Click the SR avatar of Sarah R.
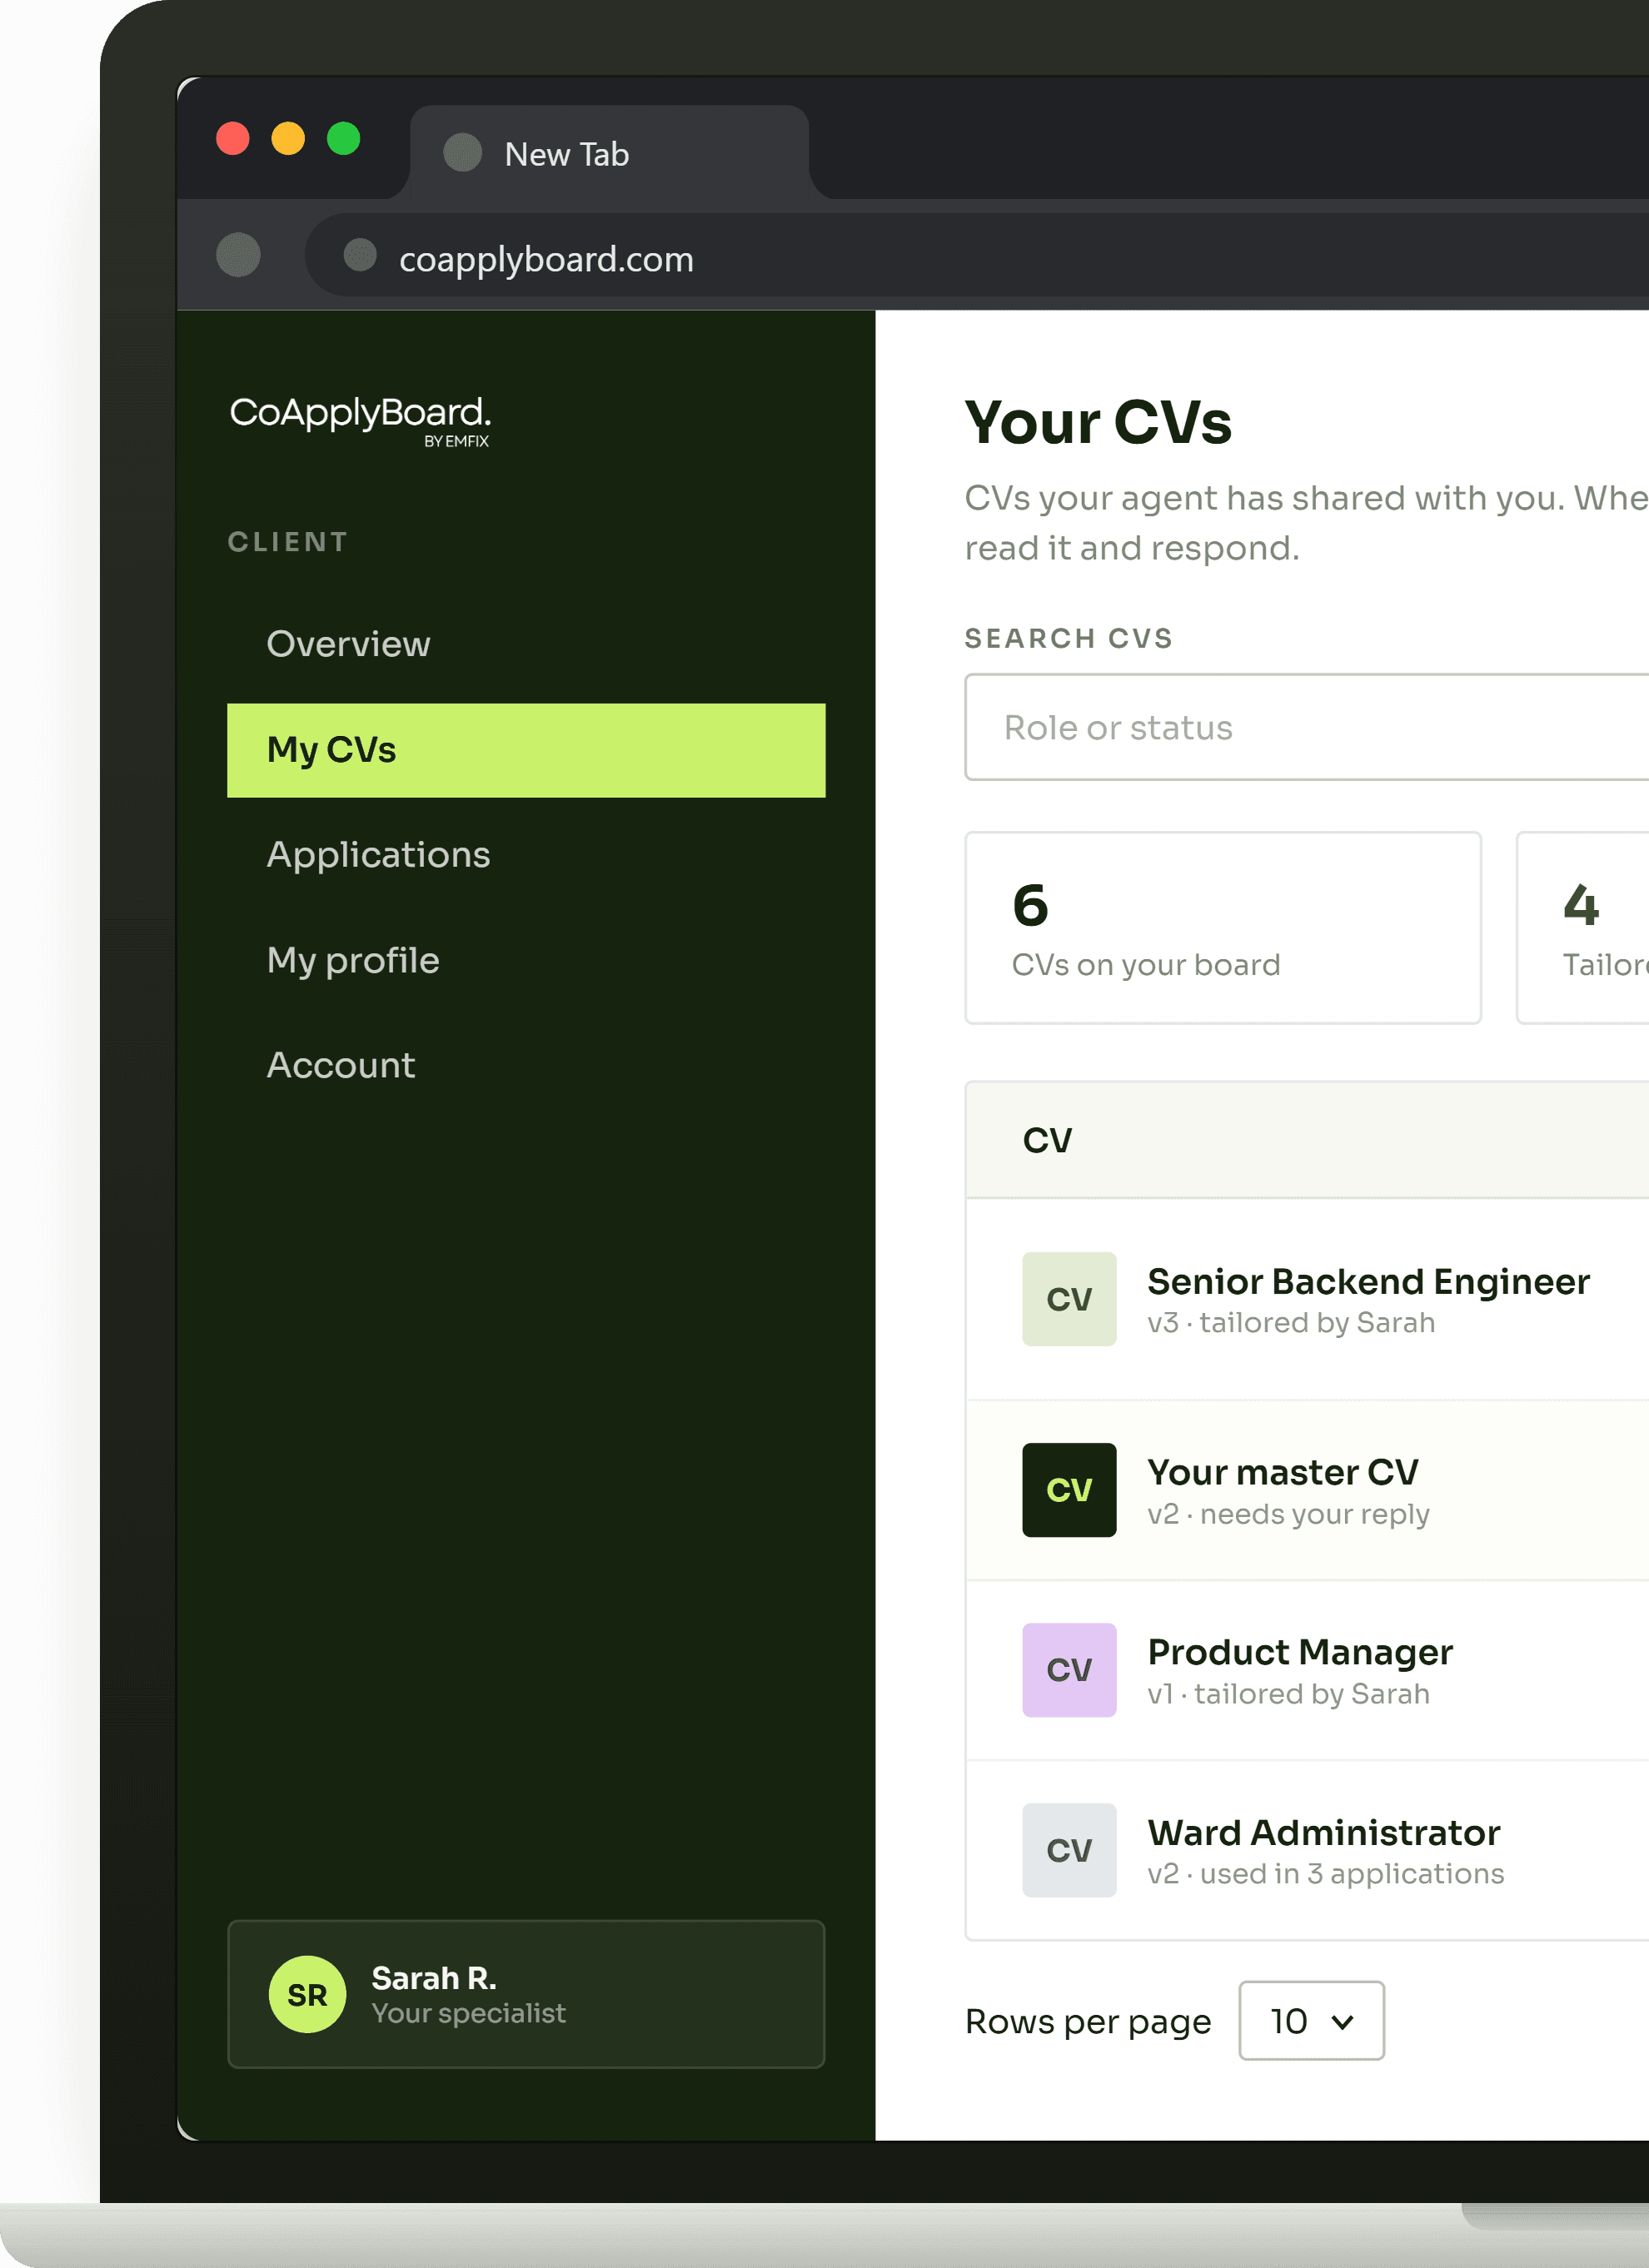1649x2268 pixels. click(x=307, y=1994)
